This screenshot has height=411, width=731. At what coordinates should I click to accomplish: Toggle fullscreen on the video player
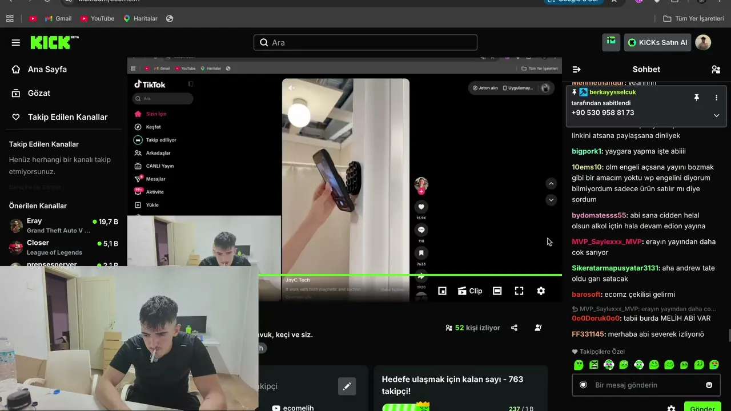coord(519,291)
